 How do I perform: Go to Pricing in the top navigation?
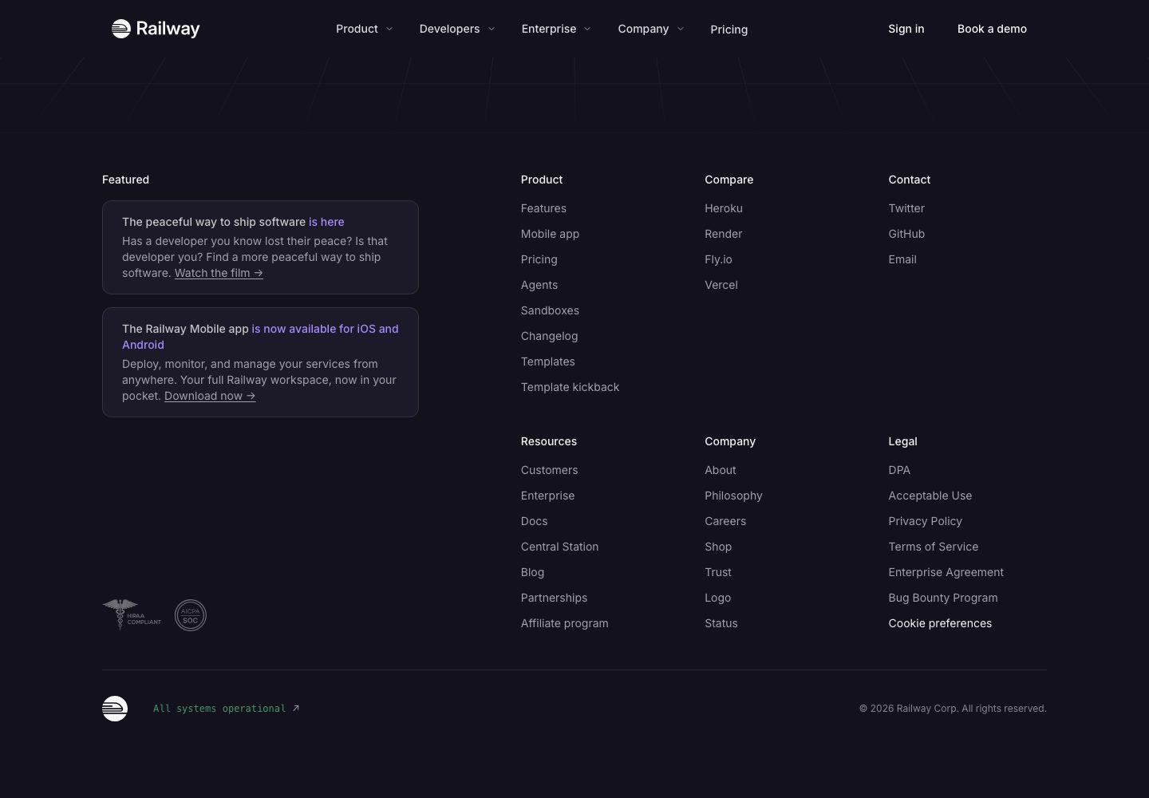click(x=729, y=30)
